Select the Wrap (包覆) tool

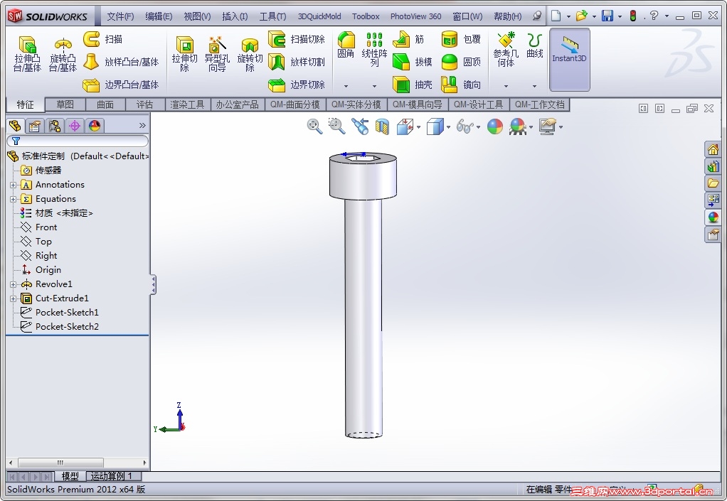461,39
